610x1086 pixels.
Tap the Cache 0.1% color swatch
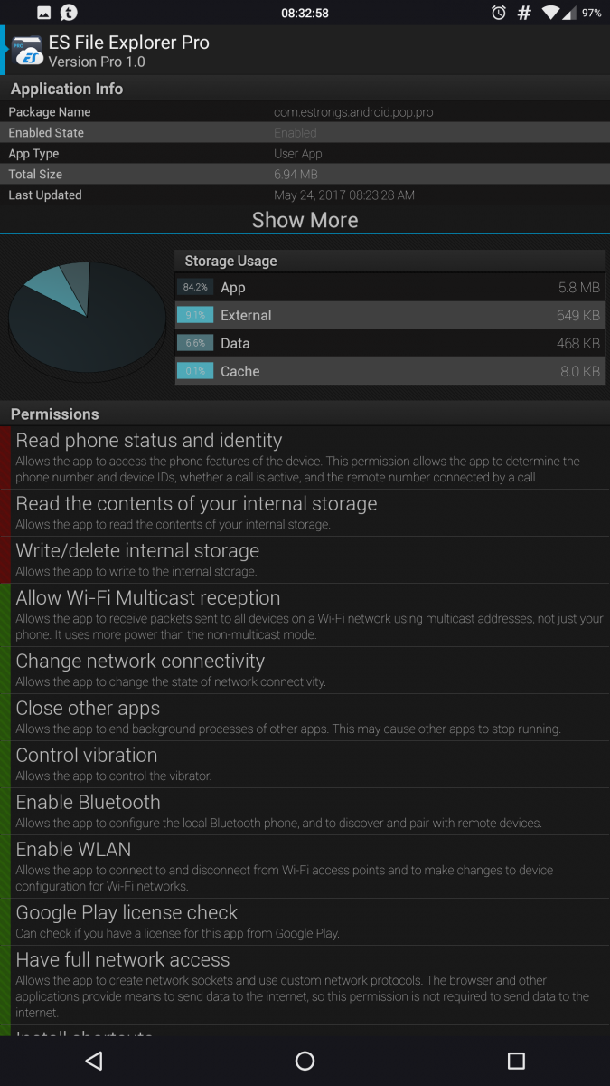pos(195,371)
